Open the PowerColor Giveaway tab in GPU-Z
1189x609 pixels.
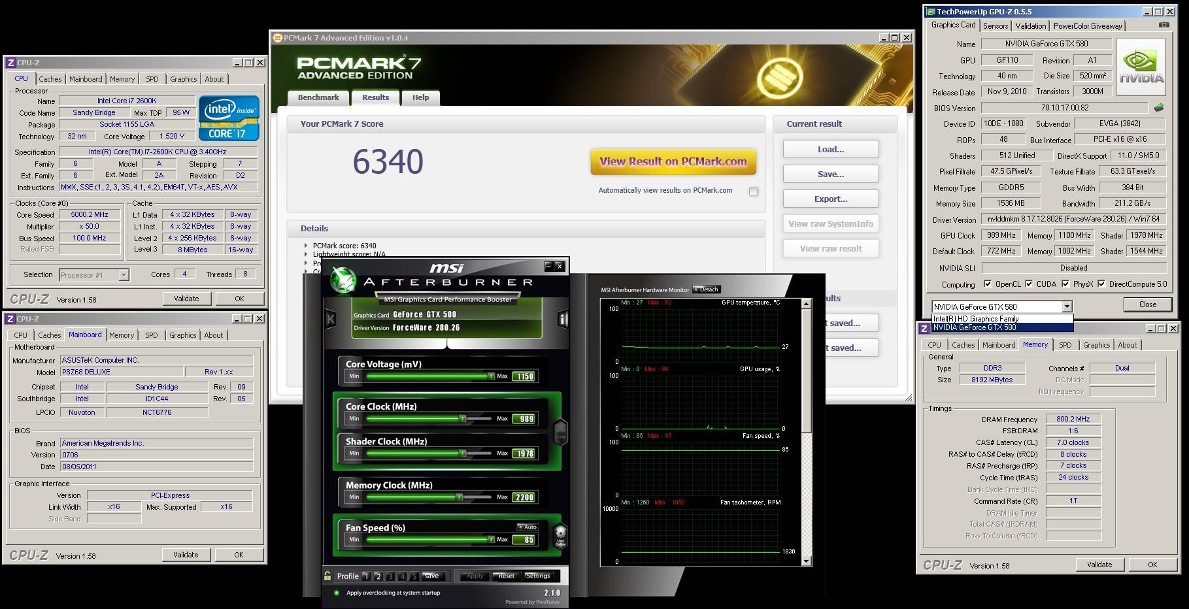coord(1088,26)
